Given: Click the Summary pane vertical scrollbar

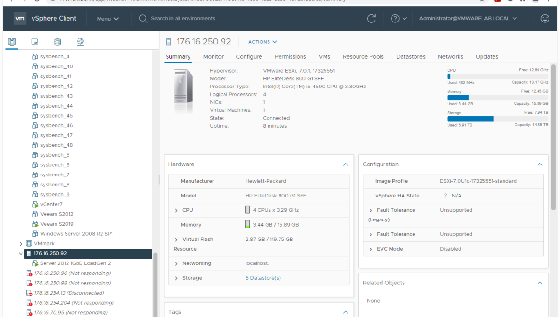Looking at the screenshot, I should pyautogui.click(x=553, y=137).
